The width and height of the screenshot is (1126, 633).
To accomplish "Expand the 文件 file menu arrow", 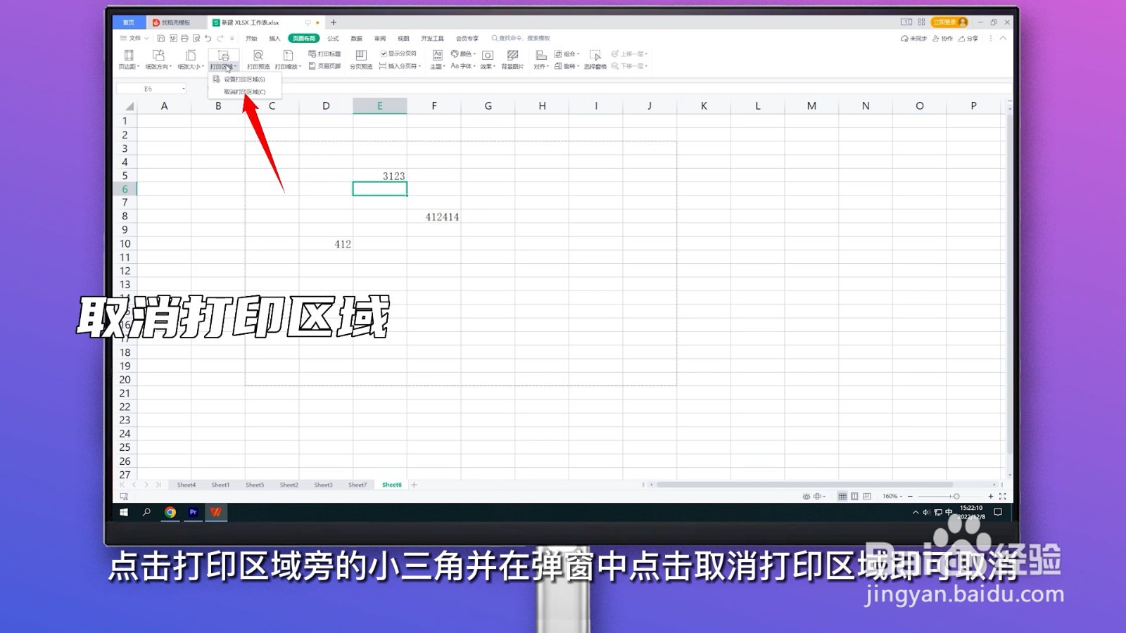I will coord(146,38).
